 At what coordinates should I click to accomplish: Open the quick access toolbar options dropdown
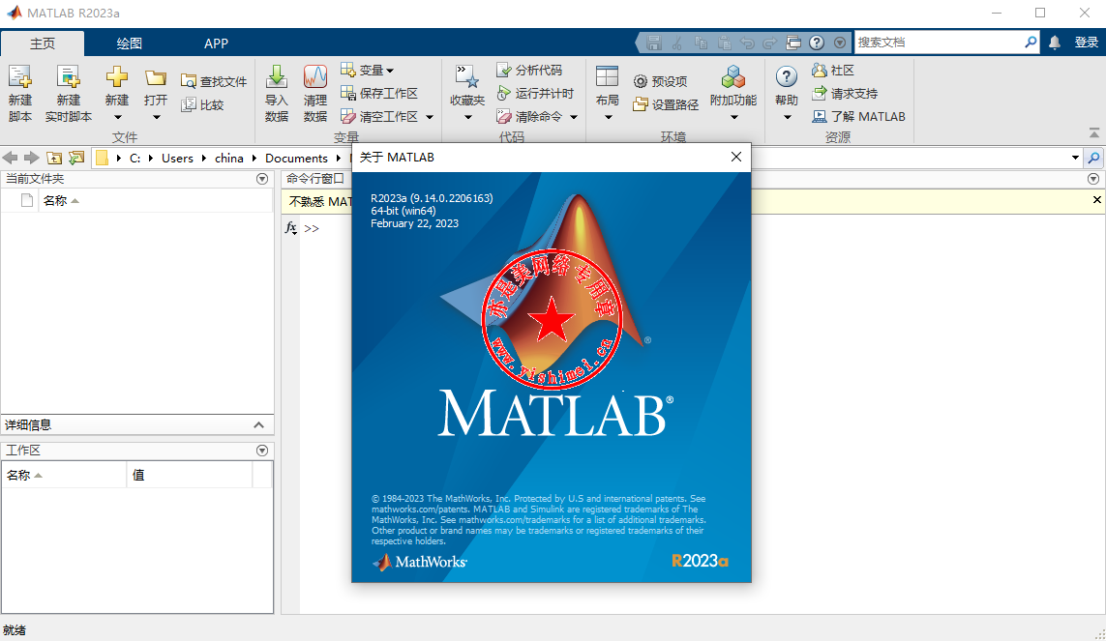coord(839,43)
